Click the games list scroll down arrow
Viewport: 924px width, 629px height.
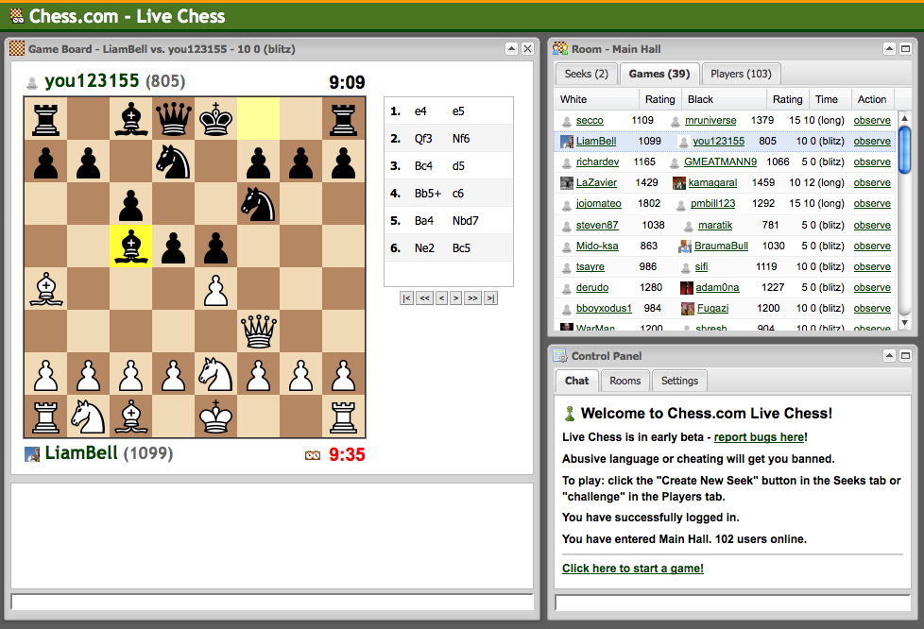click(904, 323)
